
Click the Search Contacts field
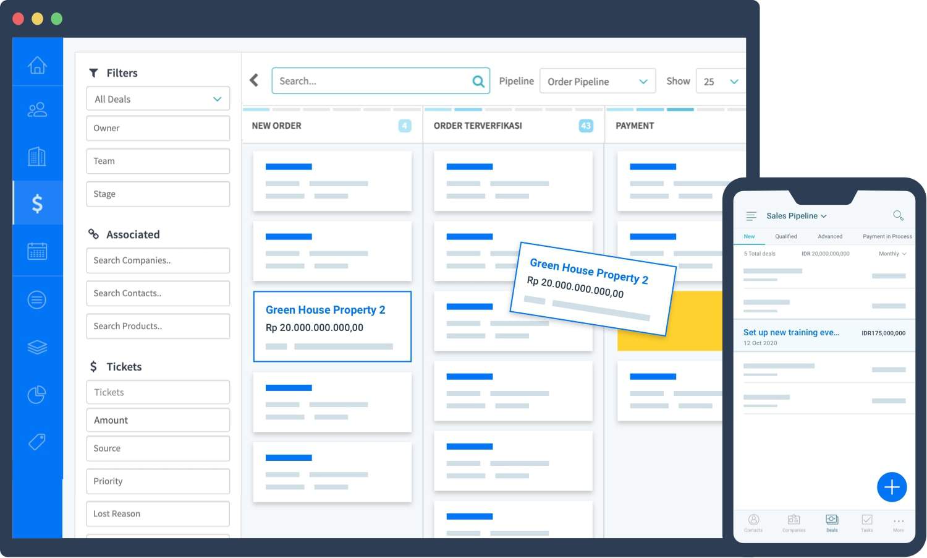pos(158,293)
